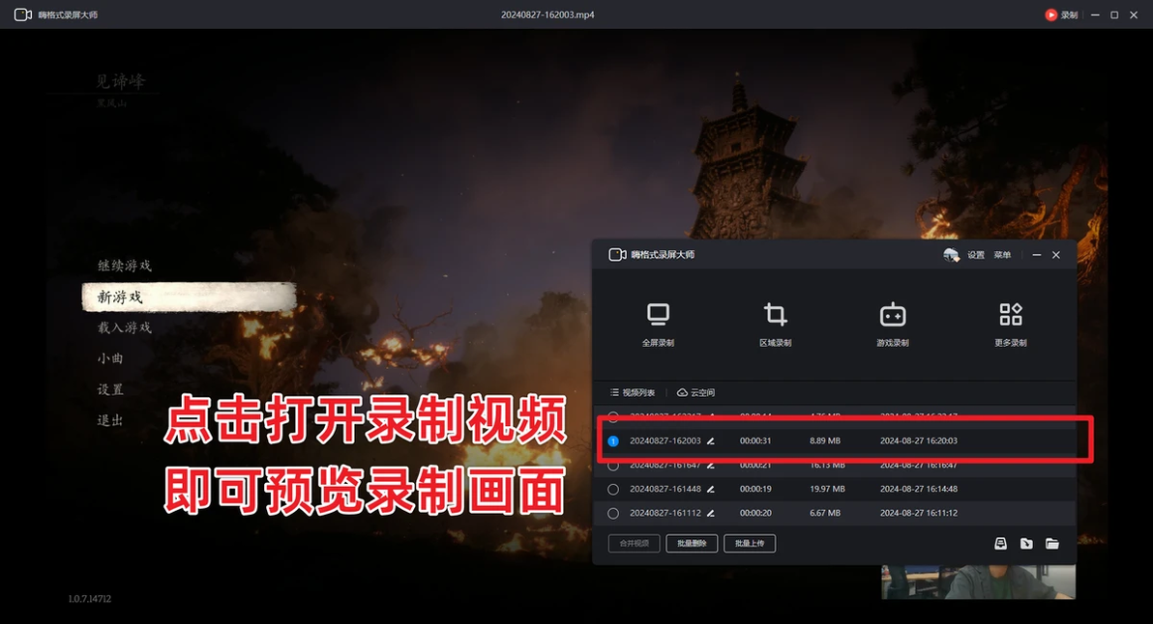Screen dimensions: 1153x624
Task: Select radio for video 20240827-161112
Action: click(613, 513)
